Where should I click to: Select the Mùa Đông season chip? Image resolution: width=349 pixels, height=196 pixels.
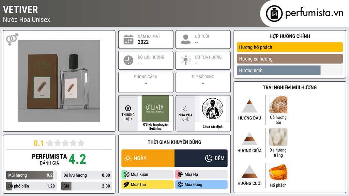tap(201, 184)
